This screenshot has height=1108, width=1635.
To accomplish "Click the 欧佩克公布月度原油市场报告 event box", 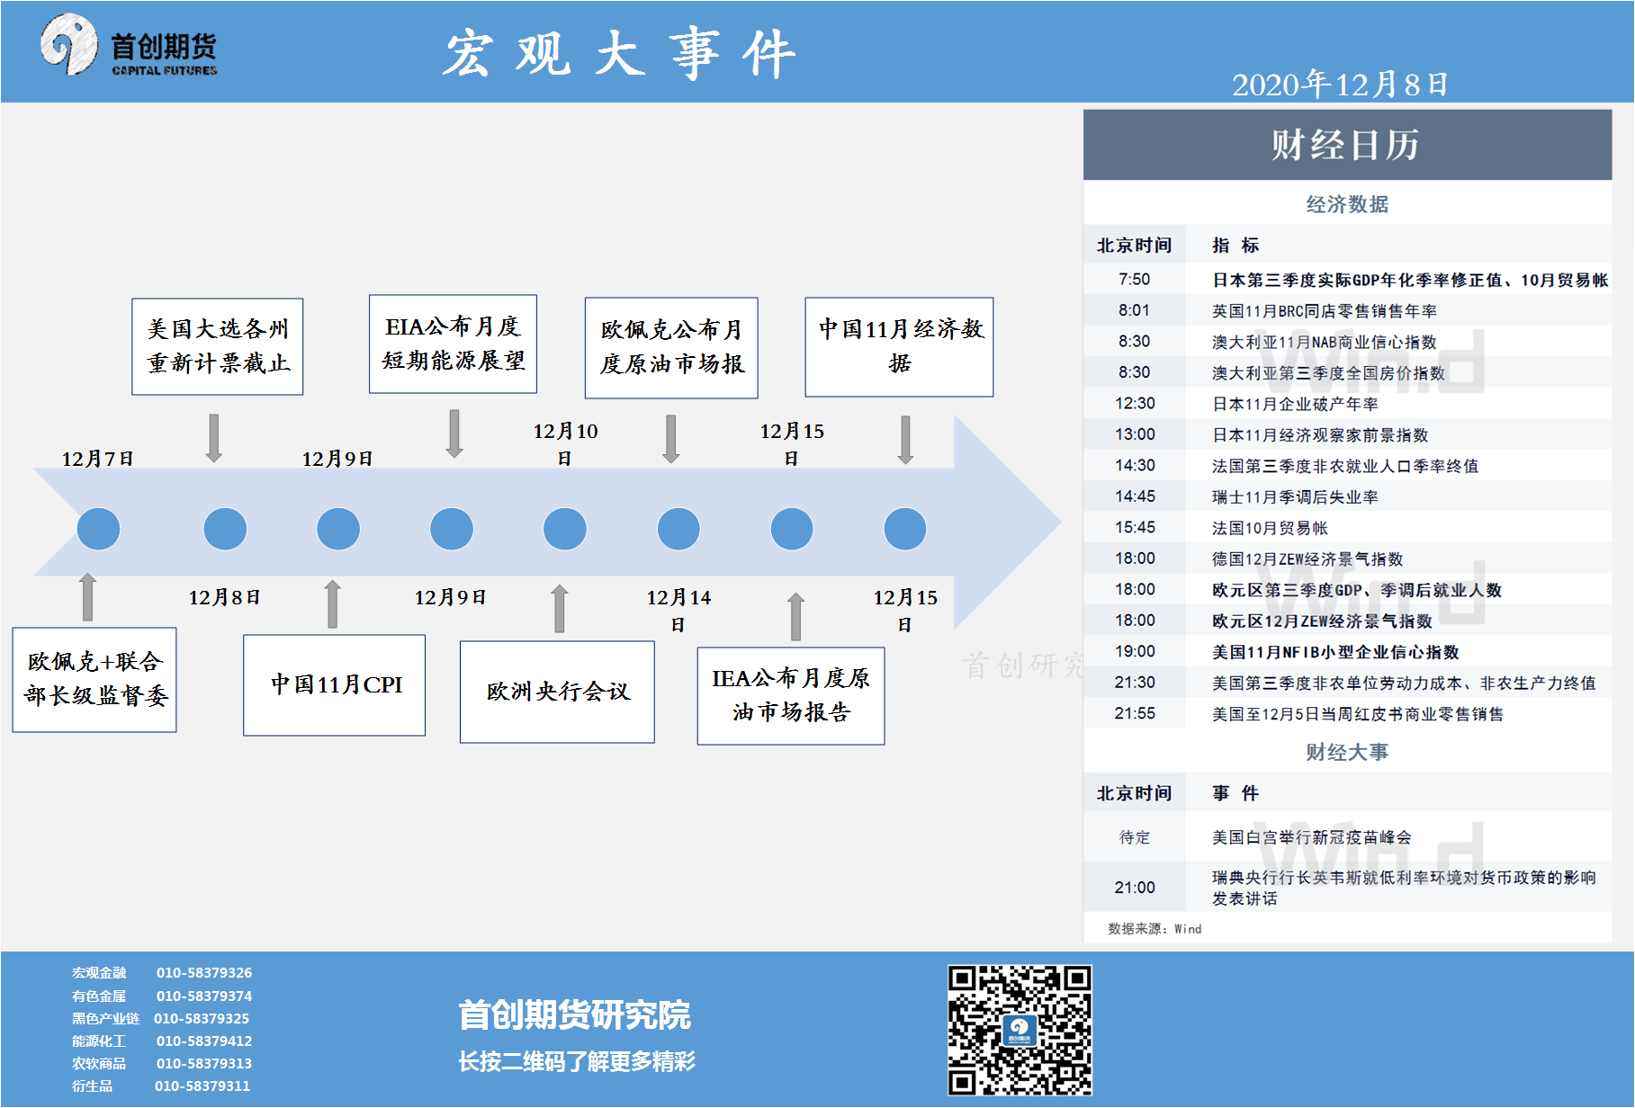I will point(671,348).
